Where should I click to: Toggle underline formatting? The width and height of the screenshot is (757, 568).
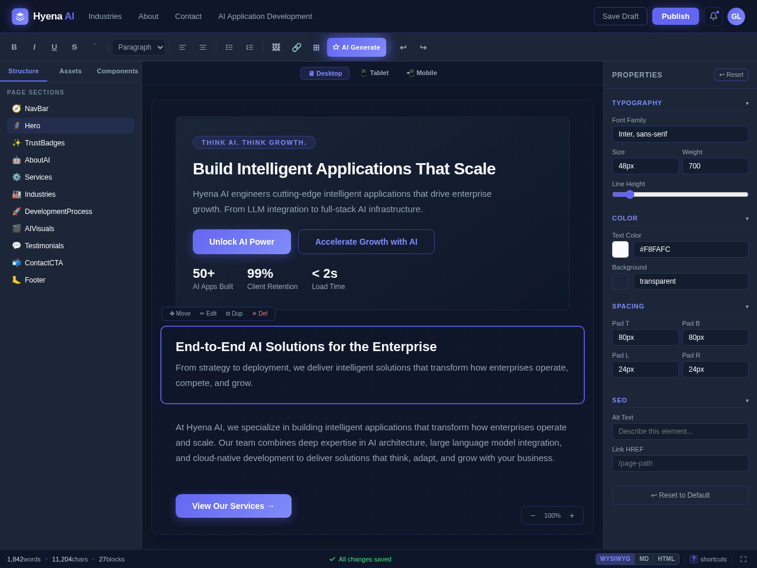pyautogui.click(x=54, y=47)
